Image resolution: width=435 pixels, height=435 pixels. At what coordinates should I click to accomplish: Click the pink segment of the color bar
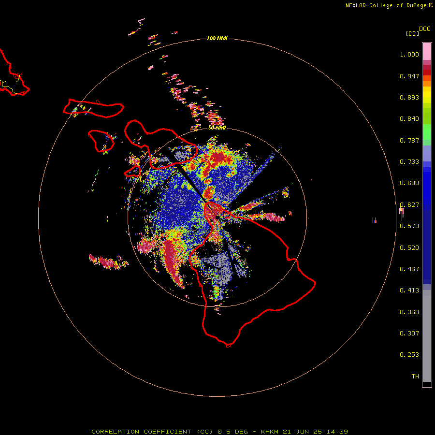coord(427,52)
